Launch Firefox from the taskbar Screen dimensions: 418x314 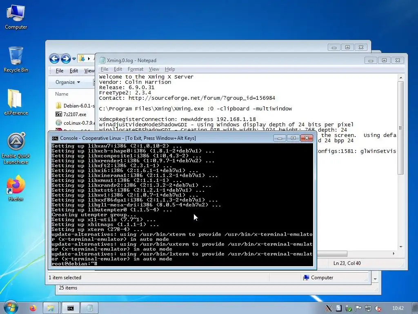[33, 308]
